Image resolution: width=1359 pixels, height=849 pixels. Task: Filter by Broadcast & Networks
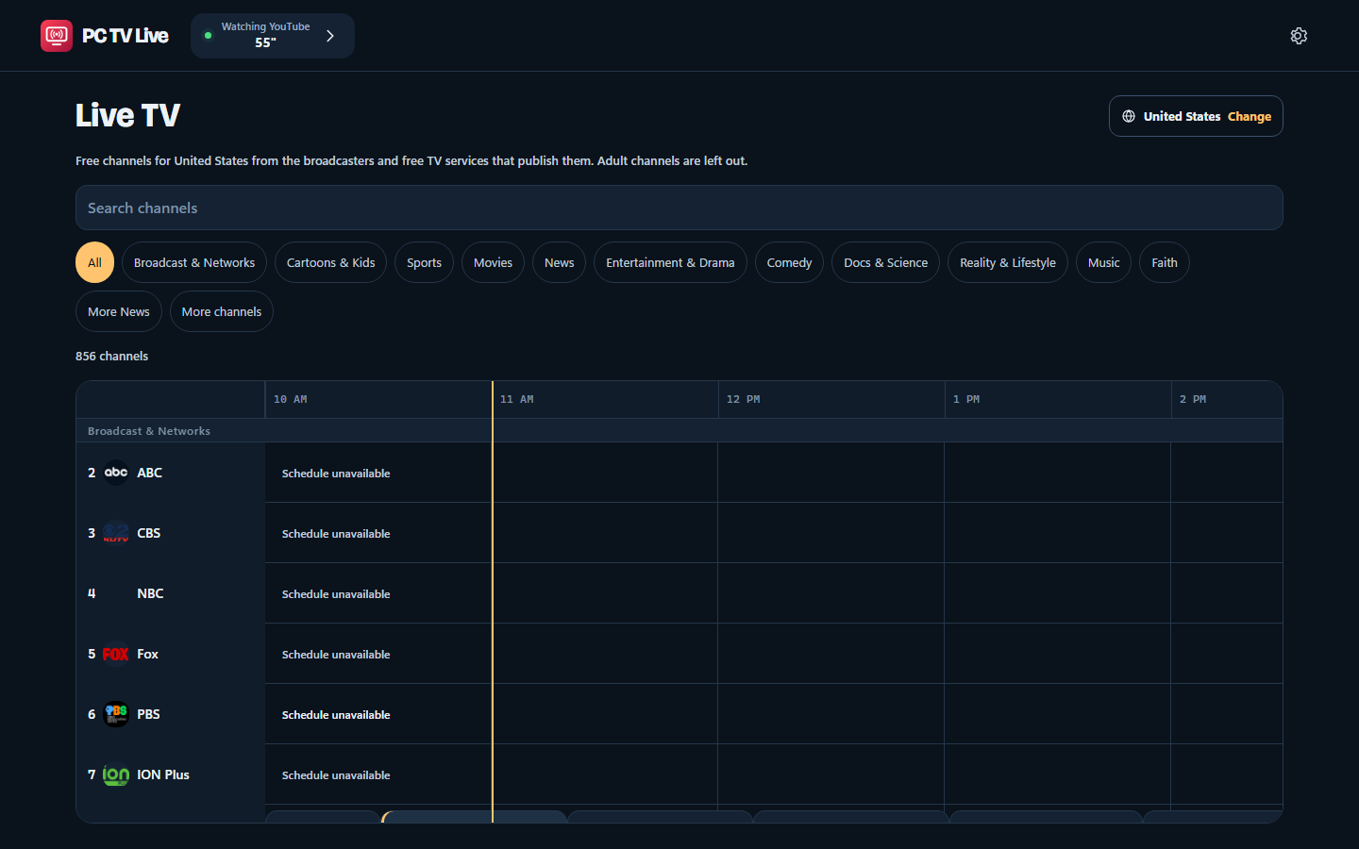pos(194,262)
